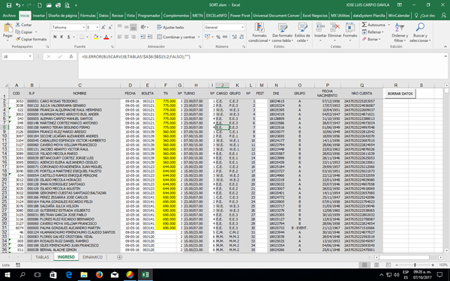The height and width of the screenshot is (281, 450).
Task: Click the insert function fx icon
Action: point(71,57)
